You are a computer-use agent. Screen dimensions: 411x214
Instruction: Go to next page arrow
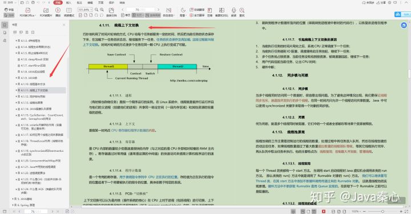[158, 10]
